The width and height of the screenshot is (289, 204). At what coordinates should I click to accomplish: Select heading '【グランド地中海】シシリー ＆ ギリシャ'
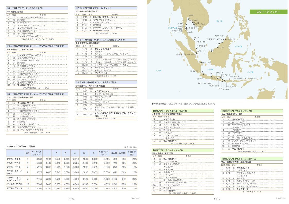point(93,8)
